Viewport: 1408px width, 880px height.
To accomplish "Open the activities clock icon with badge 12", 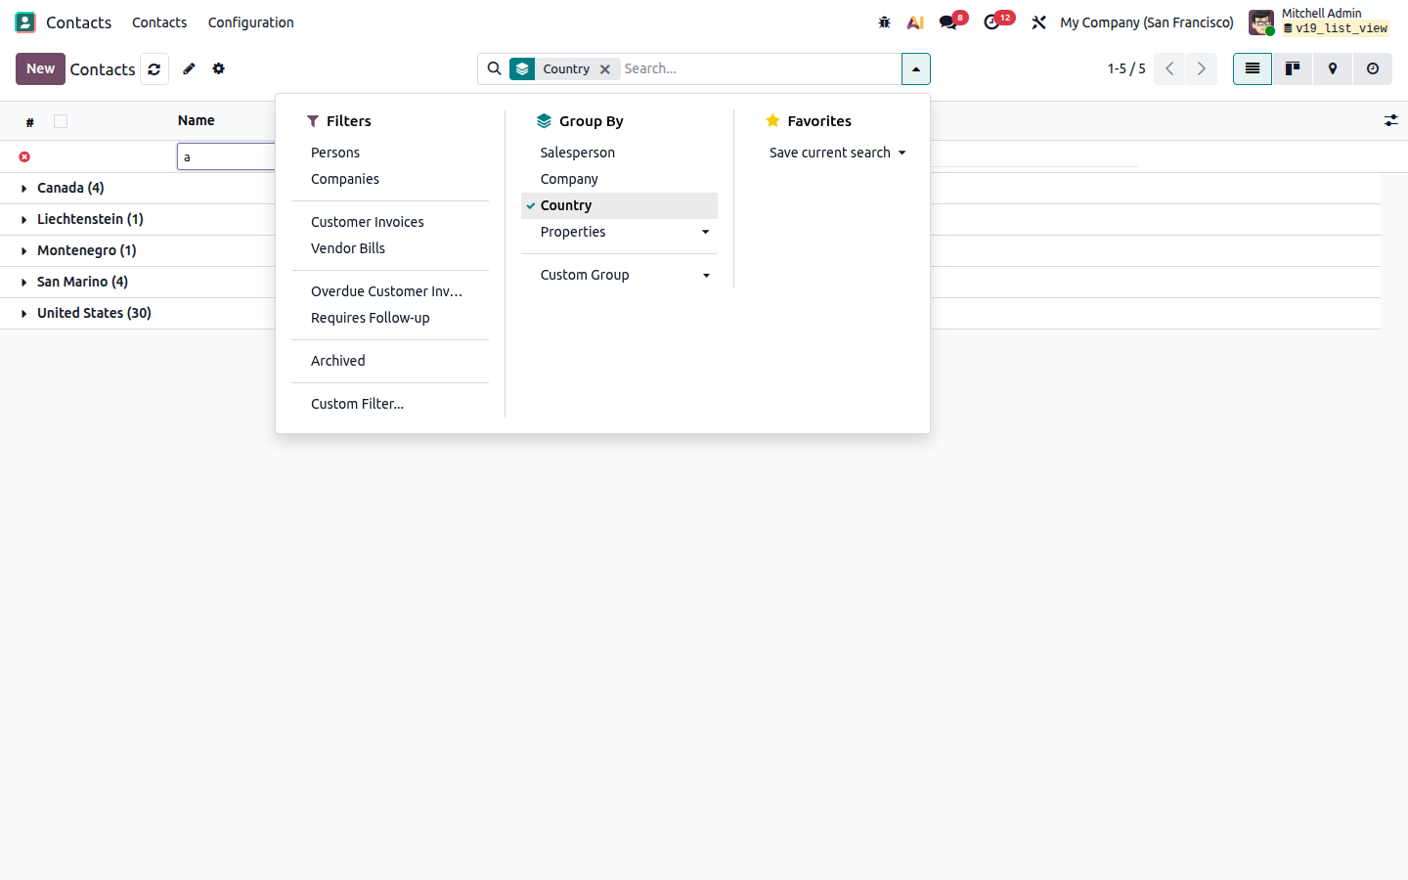I will (x=993, y=22).
